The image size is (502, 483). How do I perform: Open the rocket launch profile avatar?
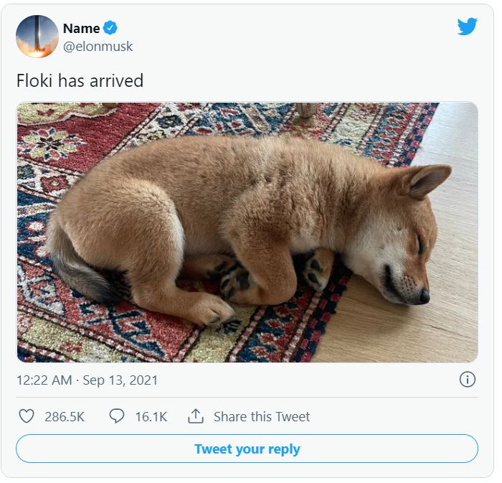coord(37,37)
